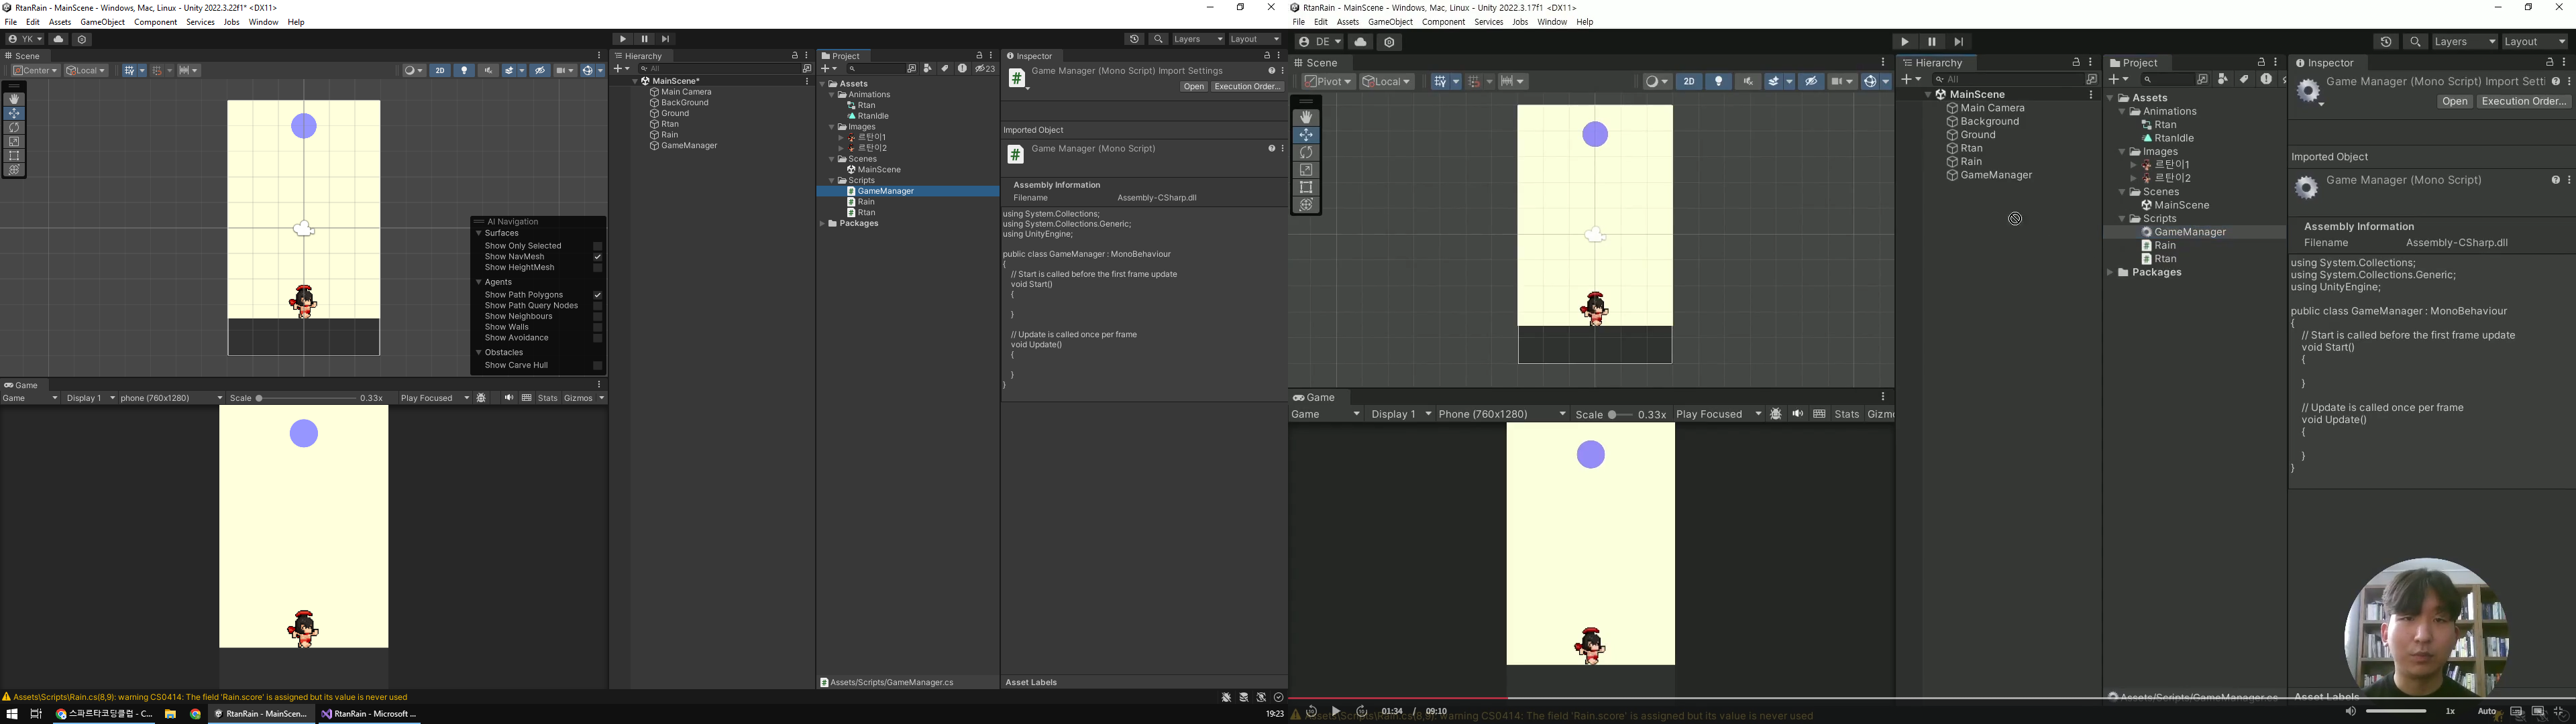Click Stats button in right Game view
This screenshot has height=724, width=2576.
tap(1847, 414)
